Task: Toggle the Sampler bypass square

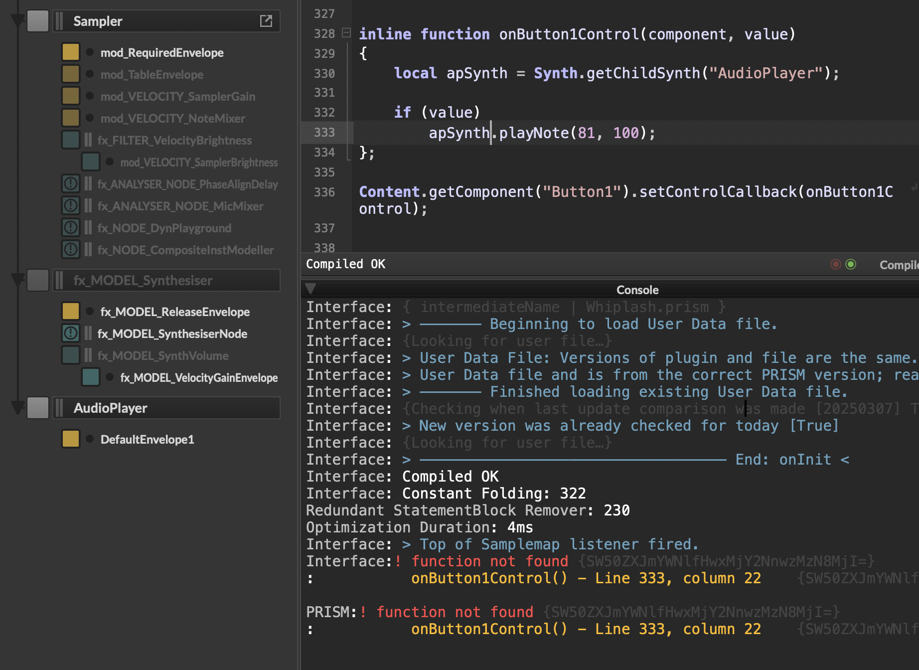Action: pos(38,21)
